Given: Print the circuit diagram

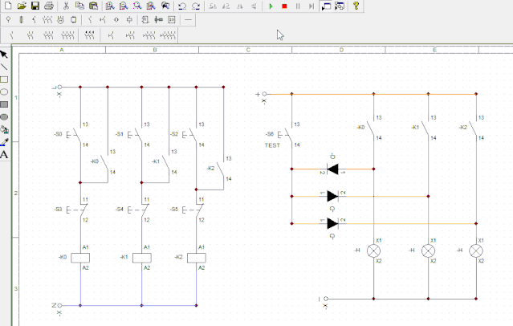Looking at the screenshot, I should coord(48,6).
